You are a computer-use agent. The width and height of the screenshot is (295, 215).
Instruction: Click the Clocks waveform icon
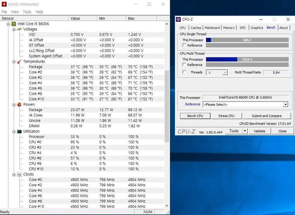point(19,174)
